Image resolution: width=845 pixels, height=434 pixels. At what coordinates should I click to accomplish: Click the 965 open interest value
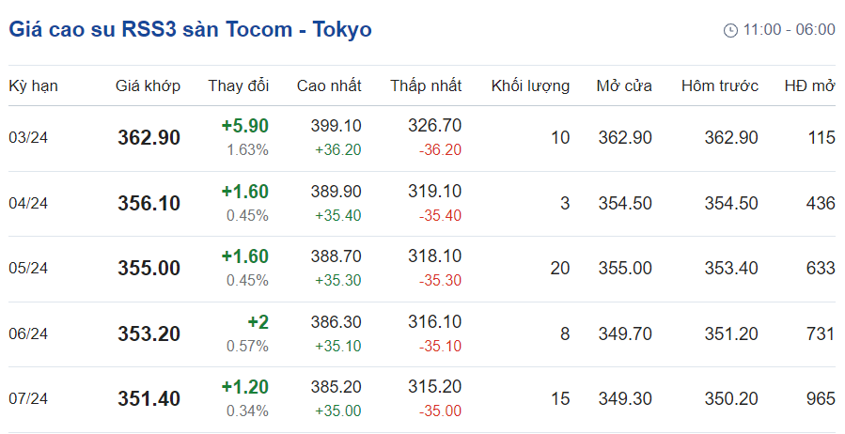pos(820,399)
